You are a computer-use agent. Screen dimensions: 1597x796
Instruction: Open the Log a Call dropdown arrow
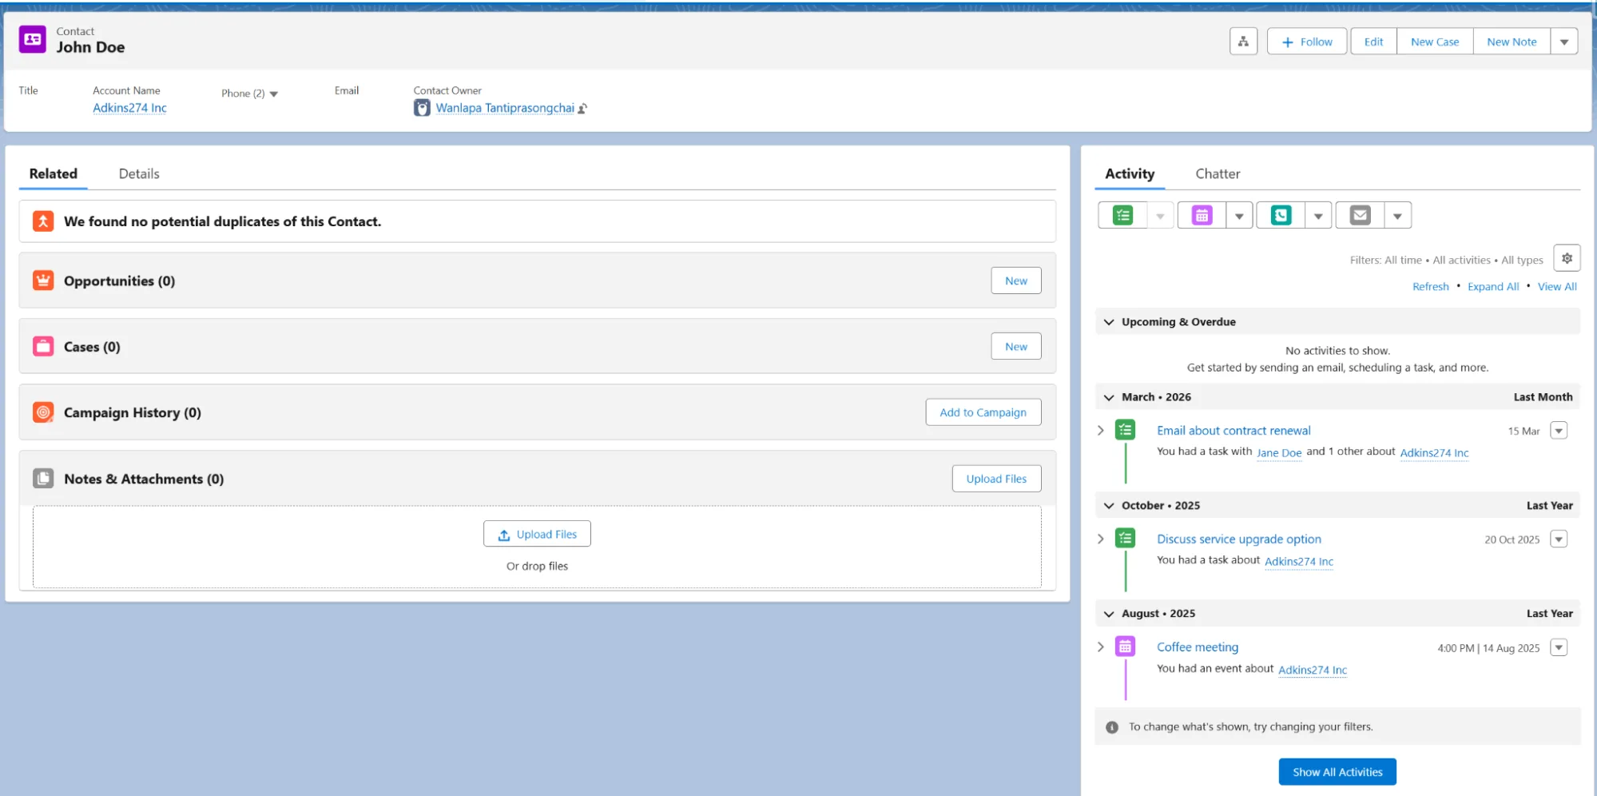1318,216
